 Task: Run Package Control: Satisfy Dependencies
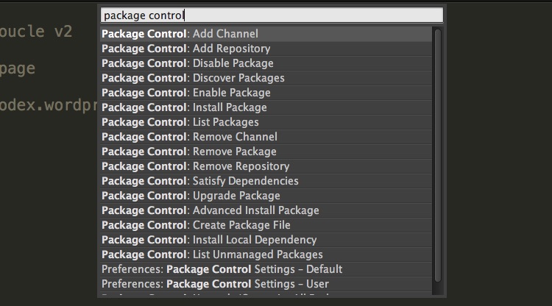click(x=266, y=181)
